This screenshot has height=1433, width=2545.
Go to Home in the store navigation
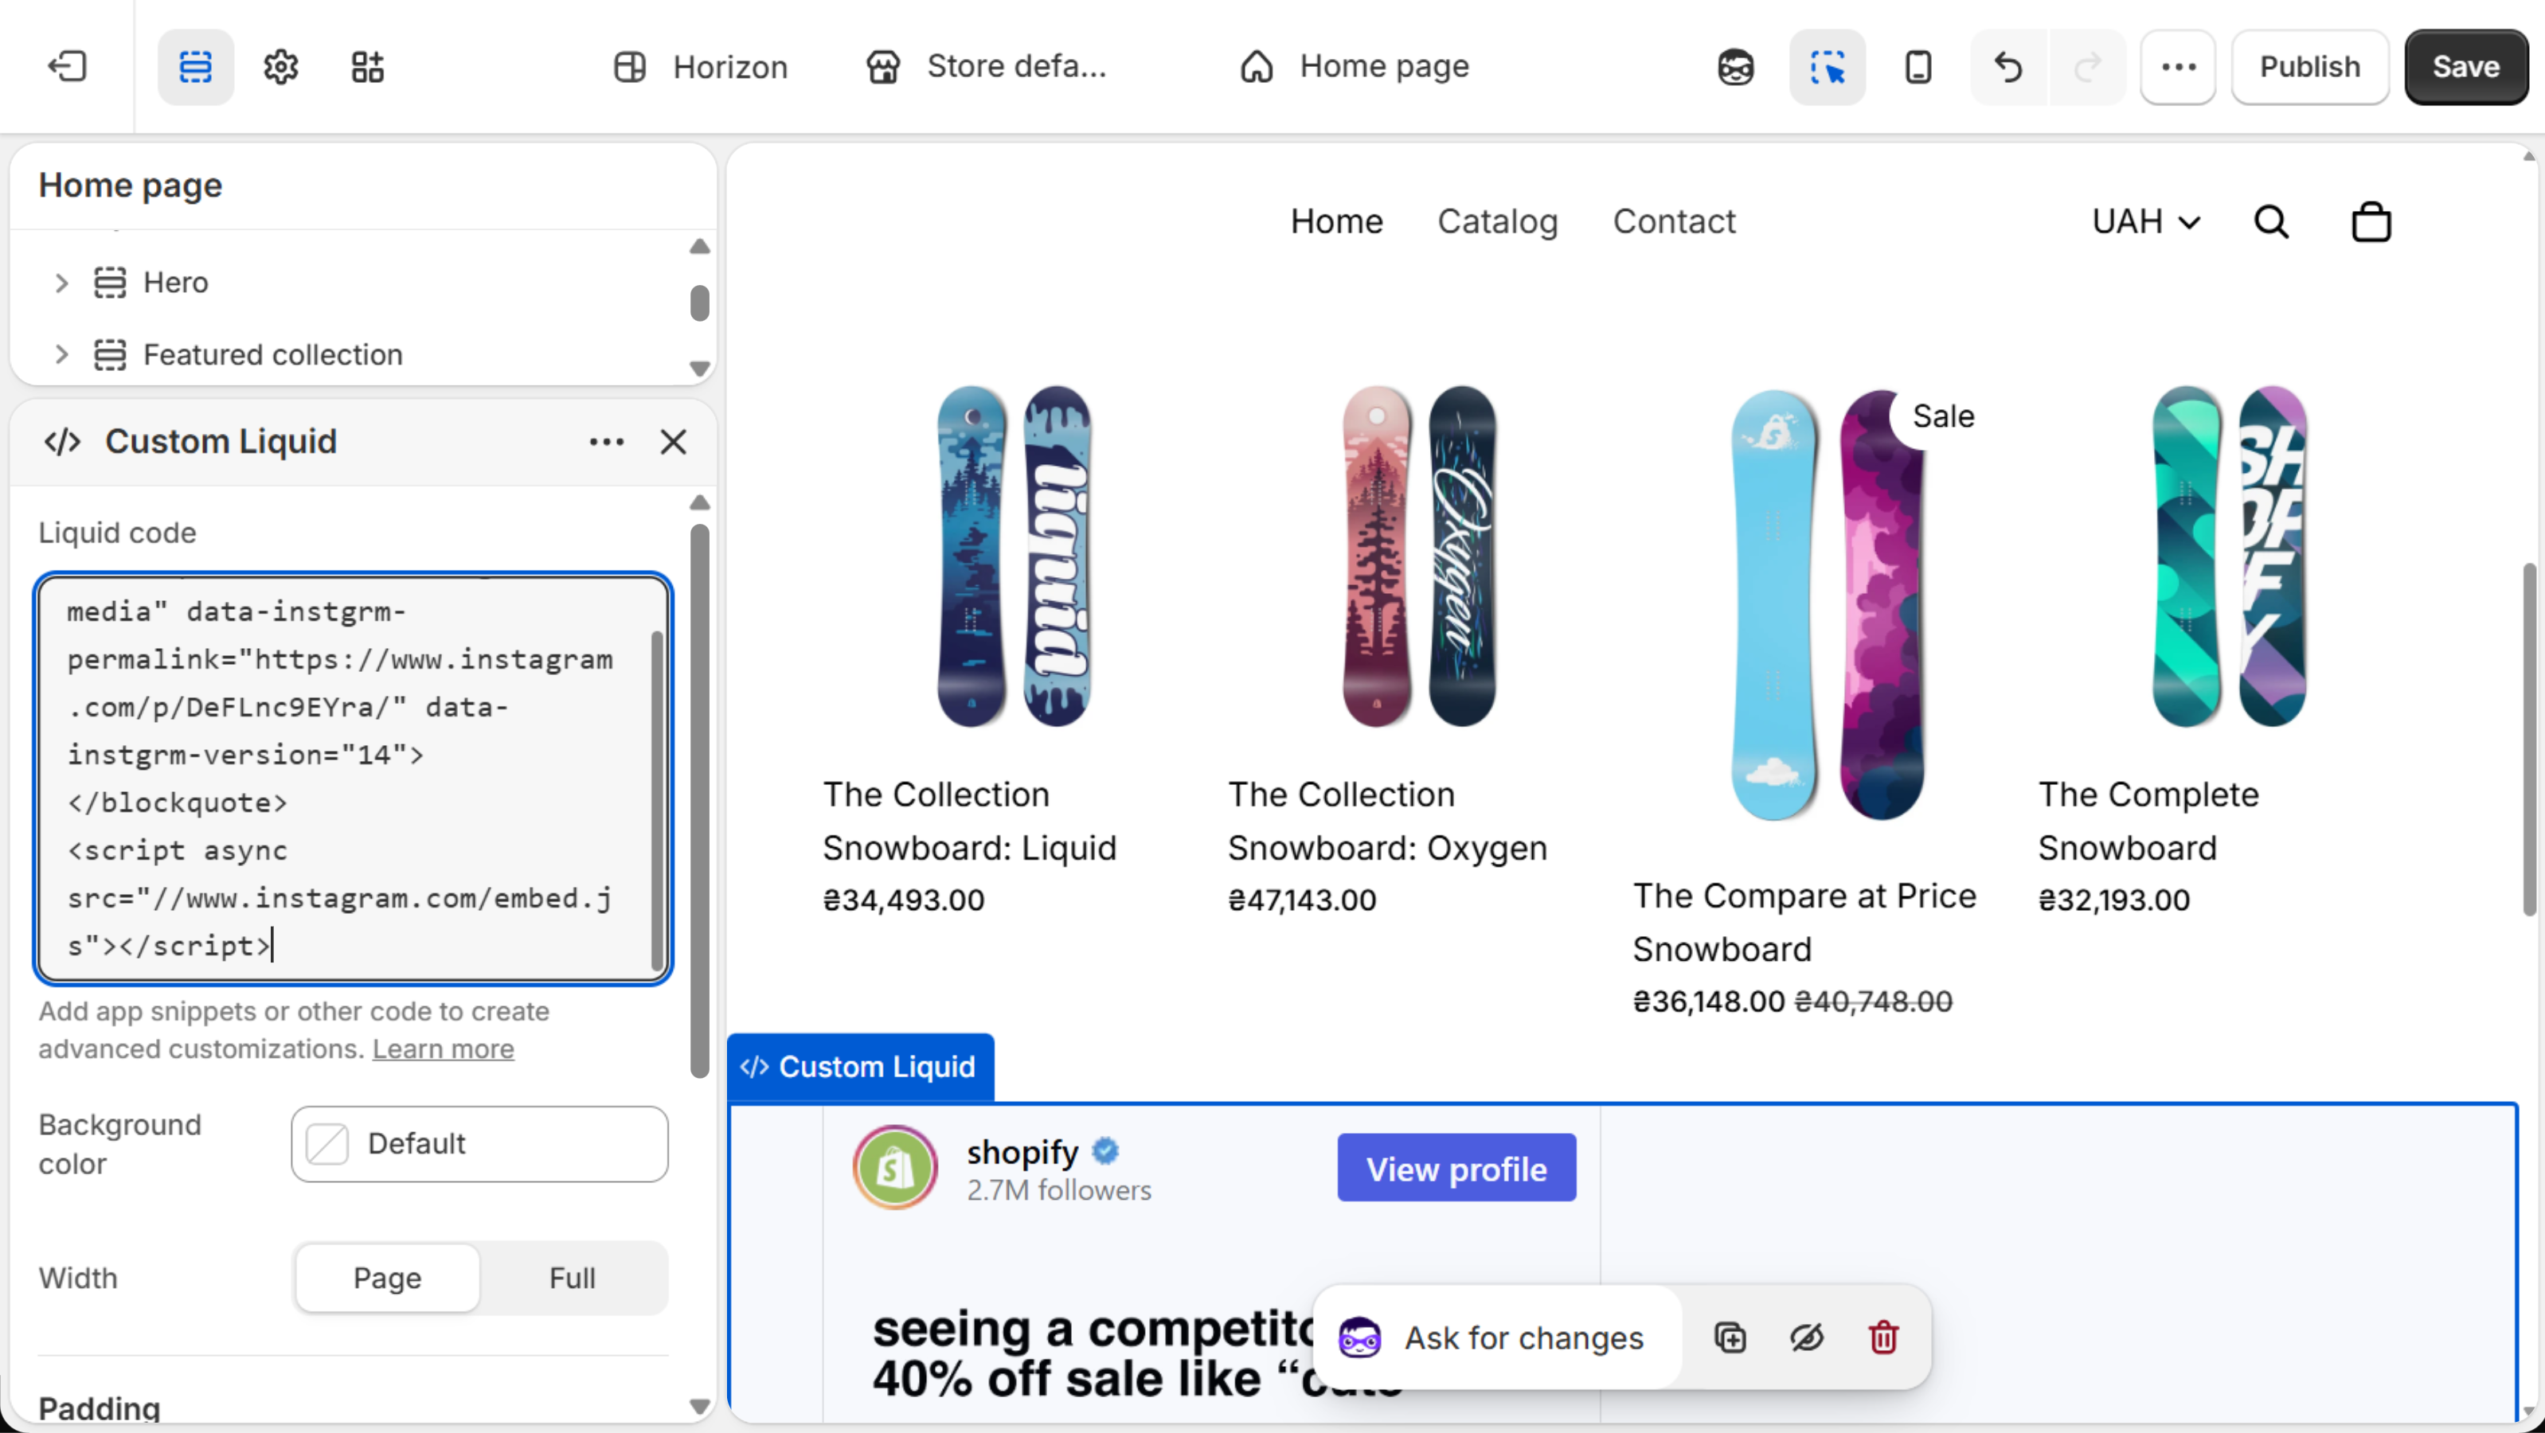1337,221
